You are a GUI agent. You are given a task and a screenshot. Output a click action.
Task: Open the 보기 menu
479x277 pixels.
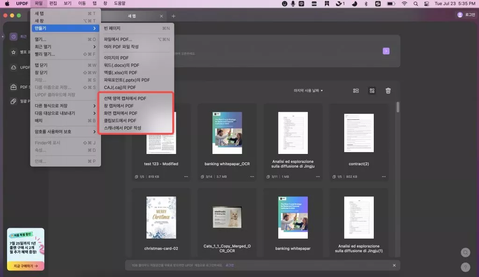tap(67, 3)
